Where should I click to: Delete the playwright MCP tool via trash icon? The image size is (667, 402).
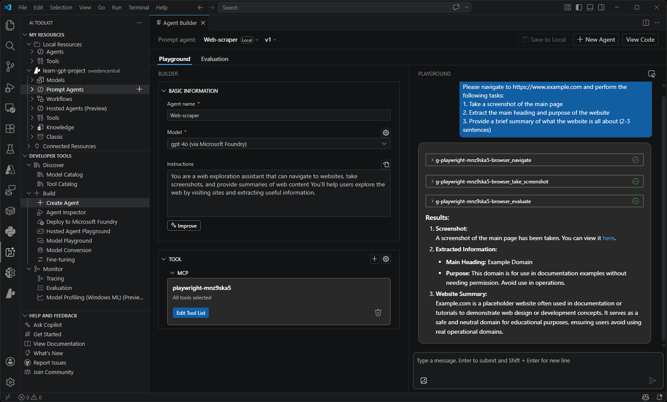point(378,313)
